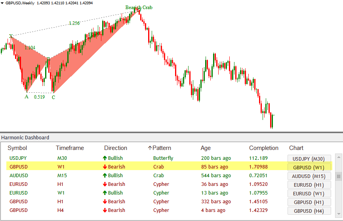Open the EURUSD (W1) chart button
Screen dimensions: 343x221
[309, 193]
